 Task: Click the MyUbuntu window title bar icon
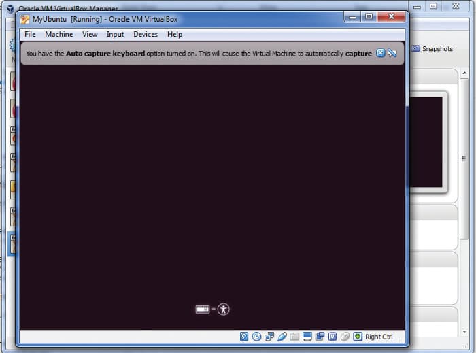[x=25, y=20]
